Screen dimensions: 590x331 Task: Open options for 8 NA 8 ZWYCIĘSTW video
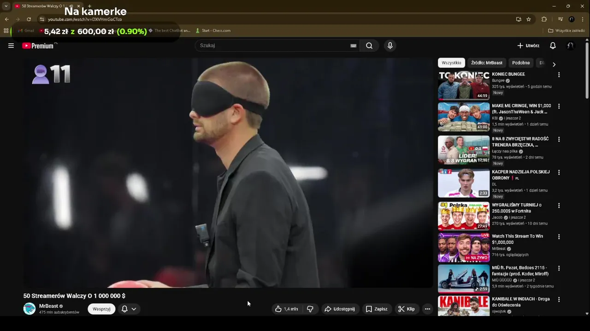(559, 139)
